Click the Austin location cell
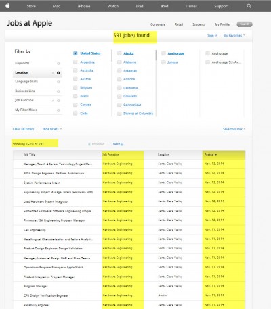Viewport: 271px width, 309px height. point(163,295)
